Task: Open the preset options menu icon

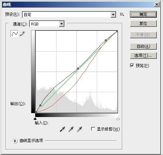Action: point(122,14)
